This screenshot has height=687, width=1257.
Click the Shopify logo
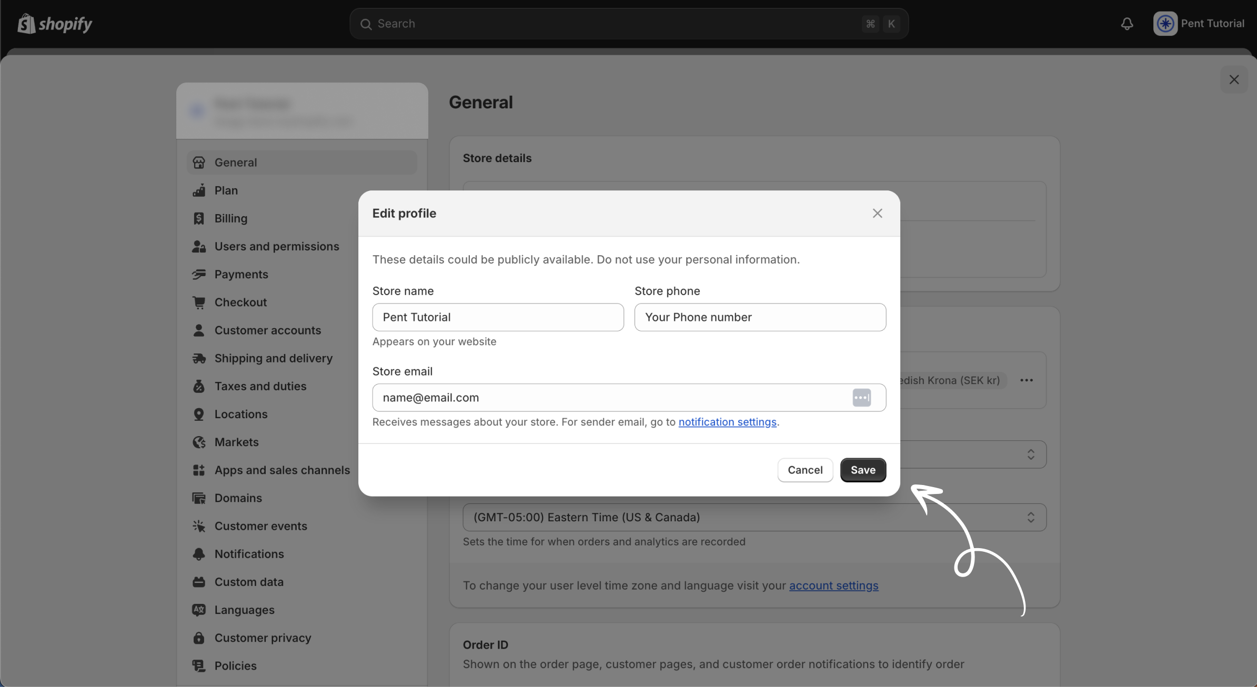coord(55,24)
